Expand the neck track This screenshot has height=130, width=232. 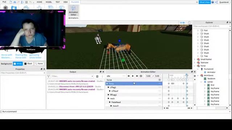tap(108, 99)
